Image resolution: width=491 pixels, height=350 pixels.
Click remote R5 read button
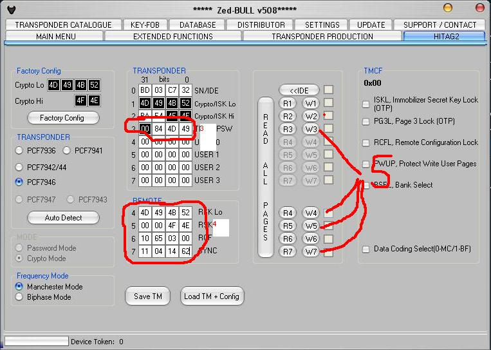(x=287, y=226)
